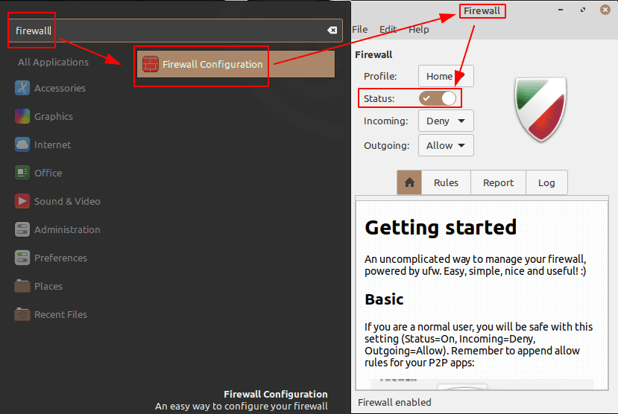
Task: Close the Firewall window
Action: click(x=605, y=10)
